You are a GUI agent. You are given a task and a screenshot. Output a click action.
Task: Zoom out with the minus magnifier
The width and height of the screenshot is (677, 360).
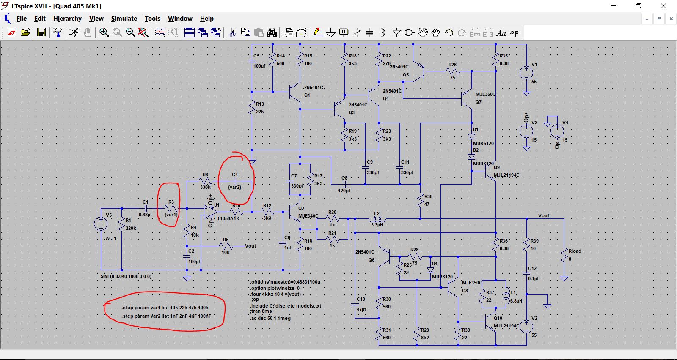pyautogui.click(x=130, y=33)
